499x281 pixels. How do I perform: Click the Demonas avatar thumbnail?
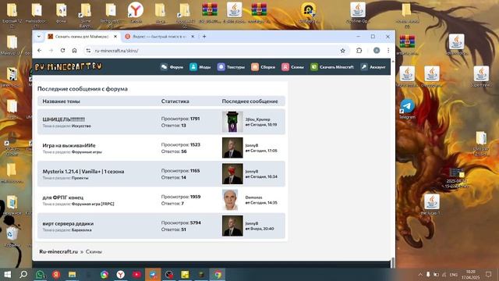coord(231,200)
